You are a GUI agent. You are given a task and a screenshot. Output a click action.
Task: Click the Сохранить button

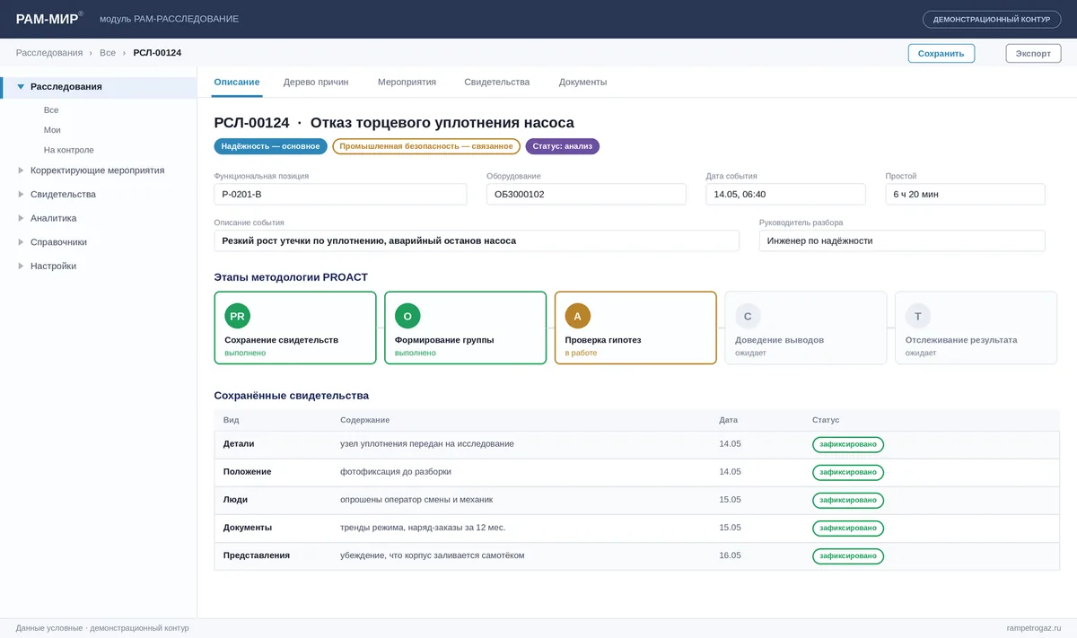tap(941, 53)
